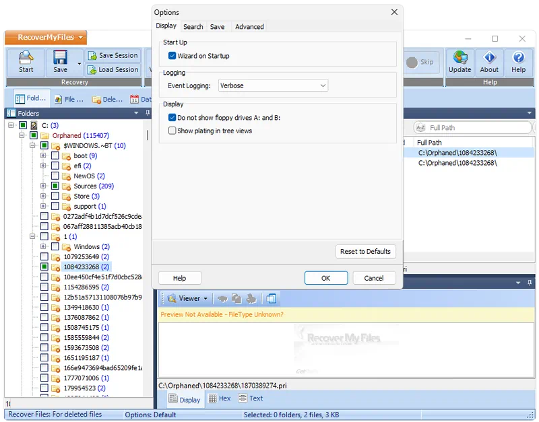This screenshot has height=422, width=539.
Task: Click the C: drive icon in tree
Action: pos(34,125)
